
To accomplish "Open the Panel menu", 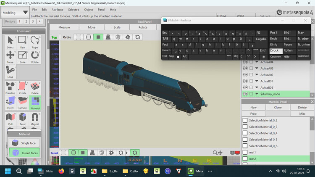I will tap(101, 9).
